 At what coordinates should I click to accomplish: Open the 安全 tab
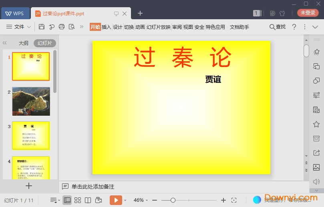click(x=199, y=27)
